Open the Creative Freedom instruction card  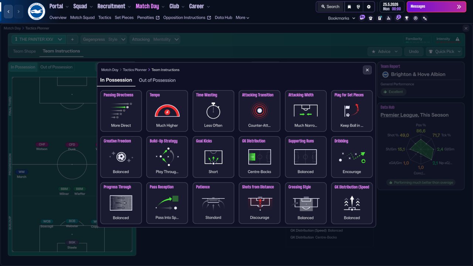tap(121, 157)
